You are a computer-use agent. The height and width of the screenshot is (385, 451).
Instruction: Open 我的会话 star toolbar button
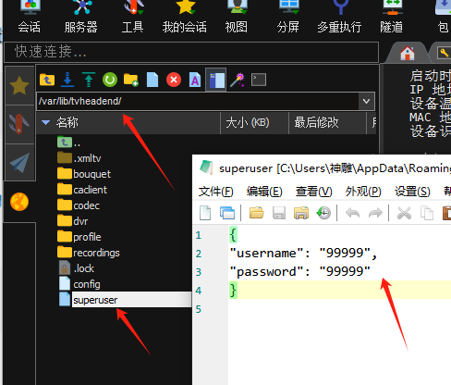click(x=185, y=17)
